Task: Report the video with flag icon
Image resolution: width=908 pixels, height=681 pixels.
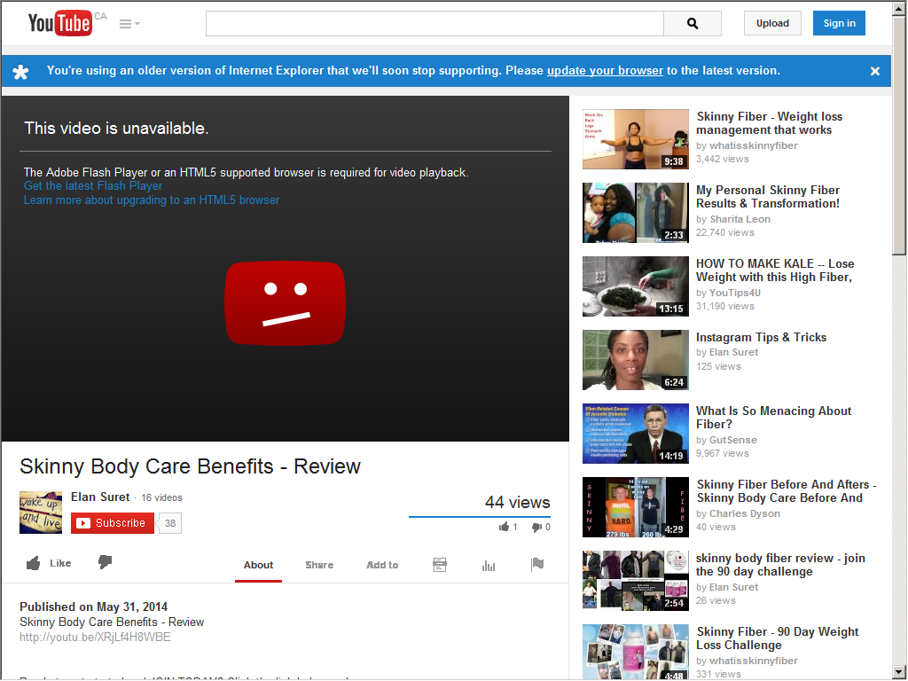Action: click(x=537, y=564)
